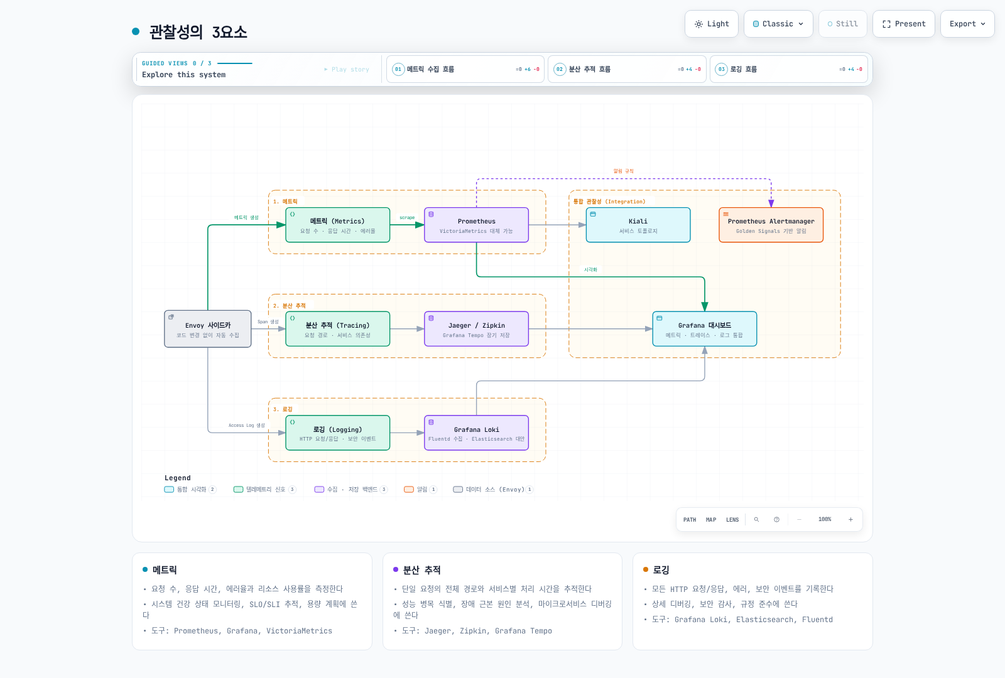1005x678 pixels.
Task: Click the 메트릭 summary card heading
Action: point(165,570)
